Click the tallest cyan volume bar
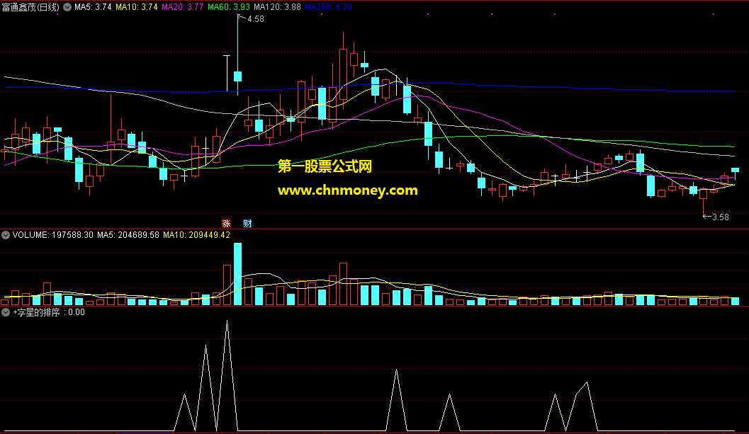 (x=237, y=274)
